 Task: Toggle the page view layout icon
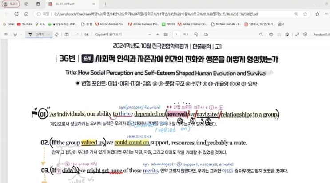tap(206, 35)
